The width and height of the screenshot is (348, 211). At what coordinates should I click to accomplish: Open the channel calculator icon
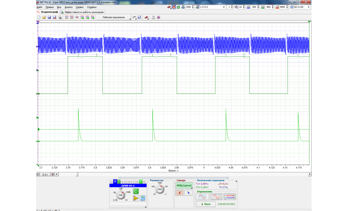point(143,198)
